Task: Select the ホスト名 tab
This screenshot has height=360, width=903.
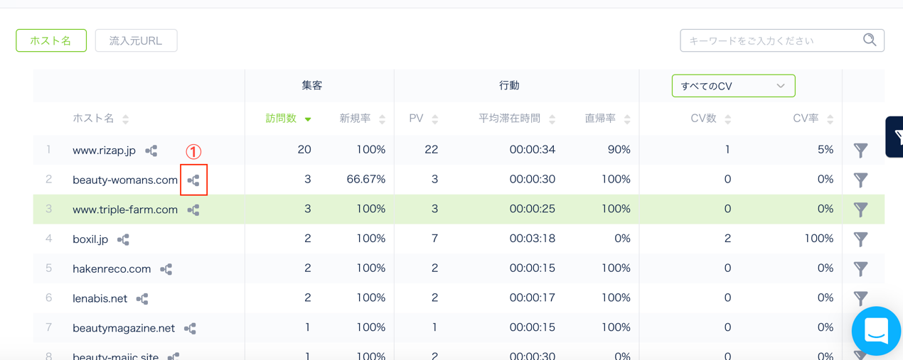Action: click(x=51, y=40)
